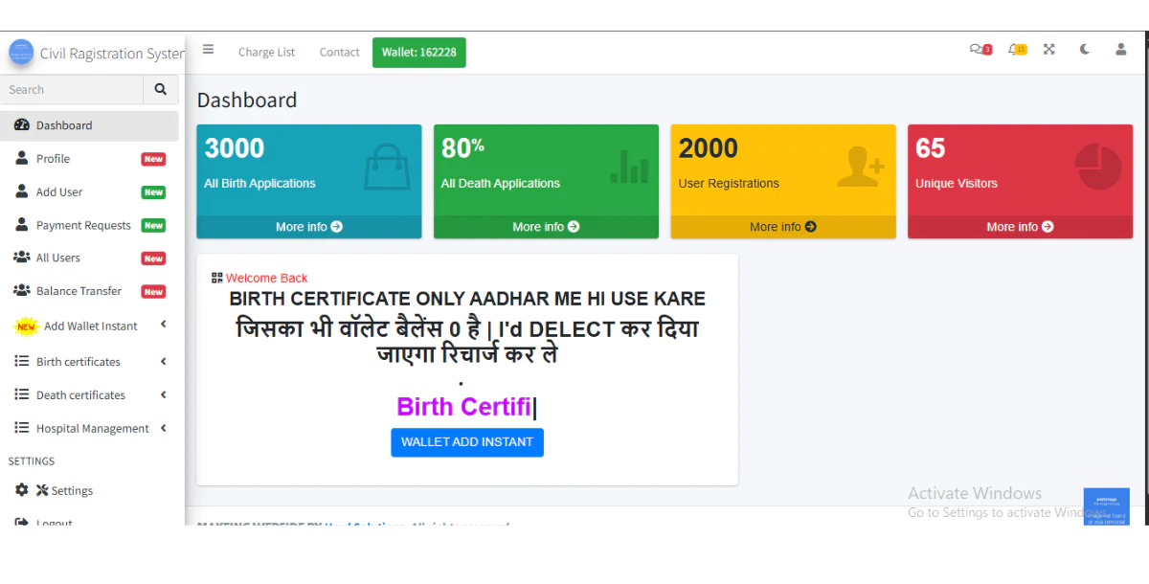Open the Add User page
Viewport: 1149px width, 584px height.
89,192
